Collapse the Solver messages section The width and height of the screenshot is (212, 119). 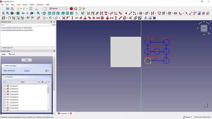[50, 66]
